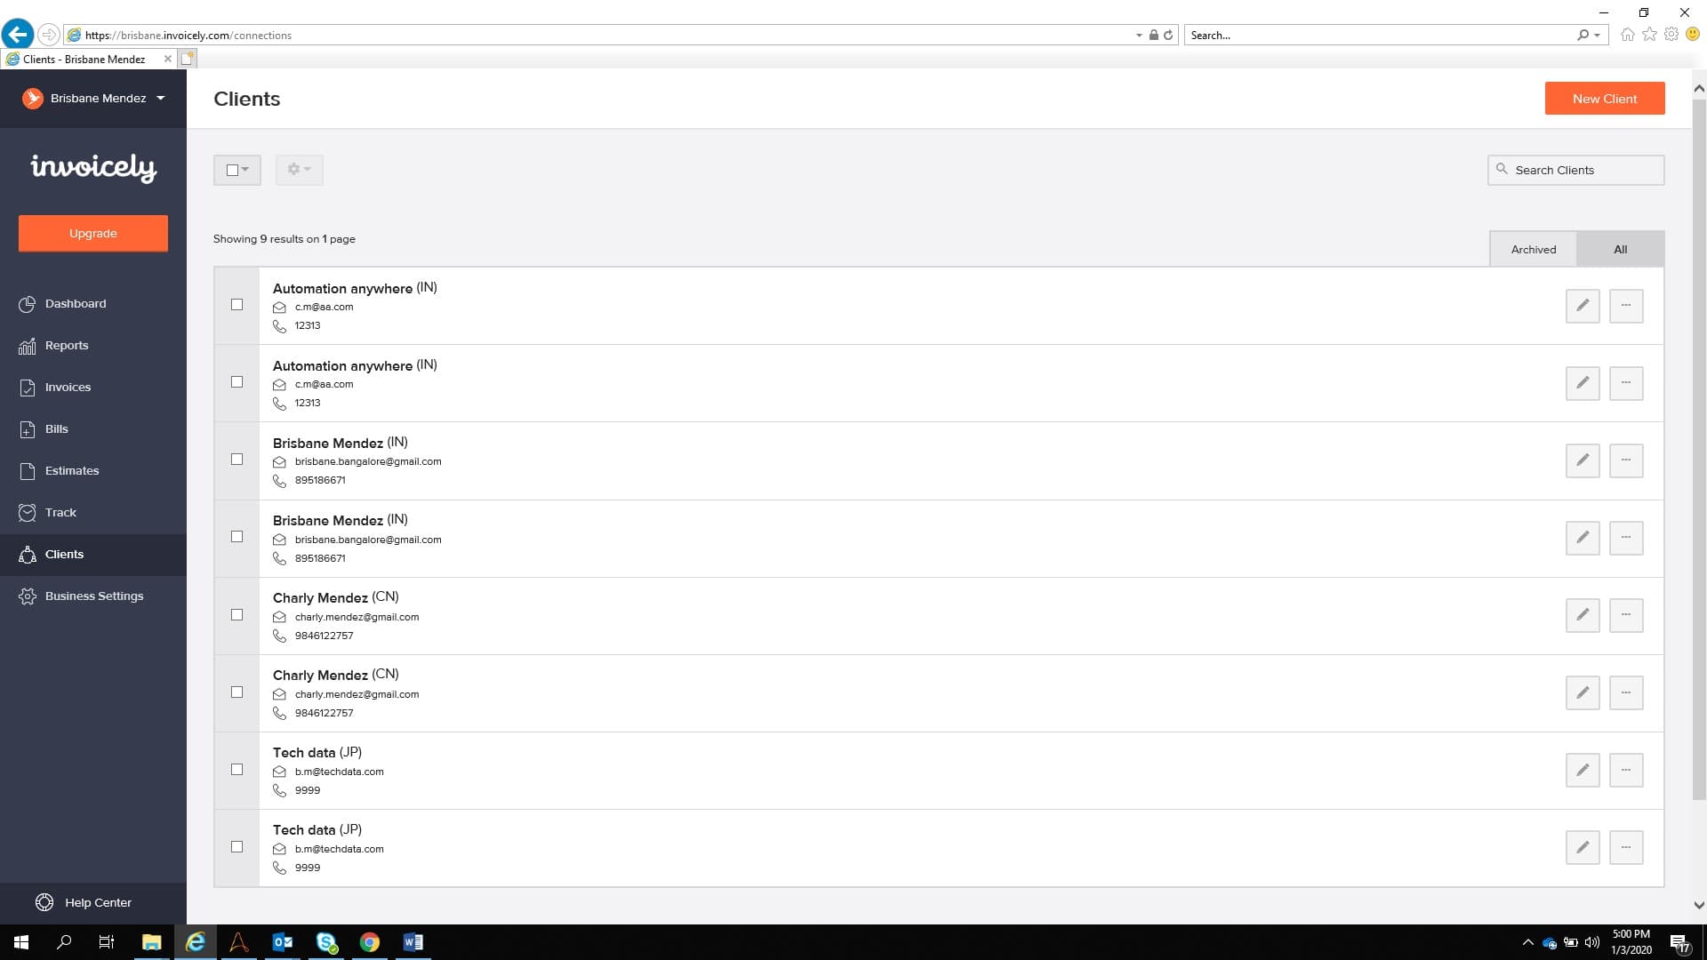Edit the first Automation anywhere client
Image resolution: width=1707 pixels, height=960 pixels.
(x=1583, y=306)
